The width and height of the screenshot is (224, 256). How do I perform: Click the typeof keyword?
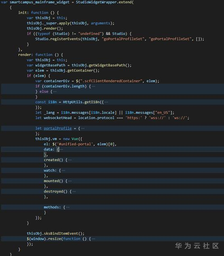pos(44,33)
